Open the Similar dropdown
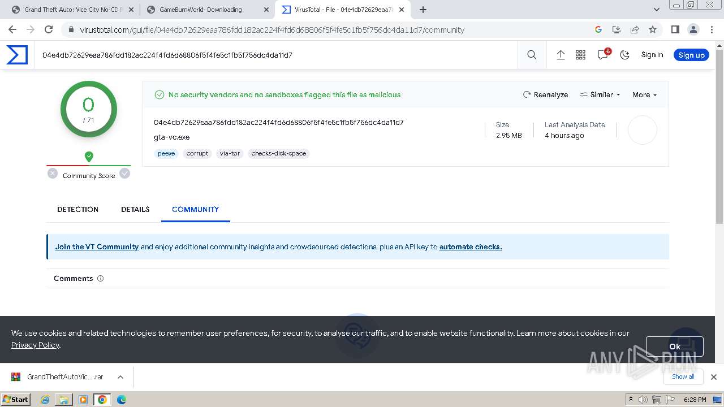This screenshot has height=407, width=724. (600, 94)
